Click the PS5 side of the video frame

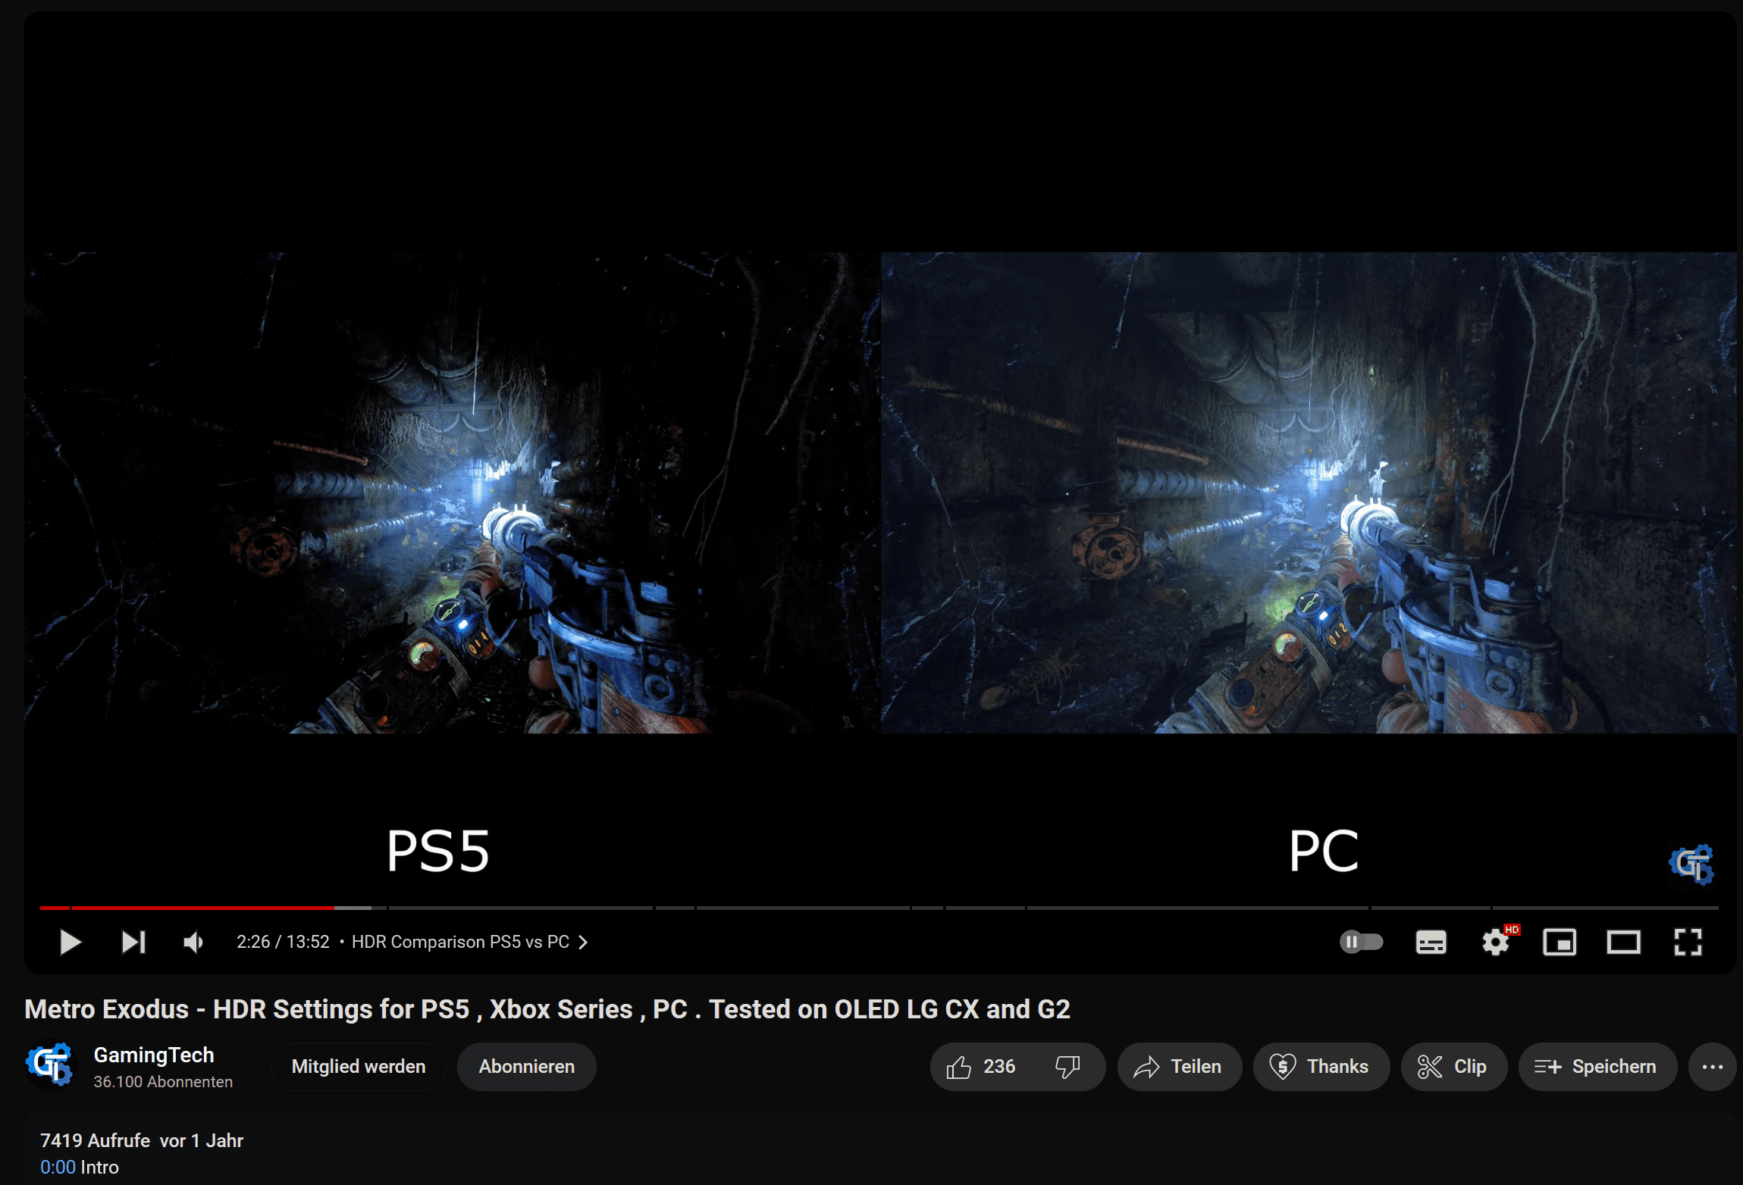pyautogui.click(x=453, y=492)
